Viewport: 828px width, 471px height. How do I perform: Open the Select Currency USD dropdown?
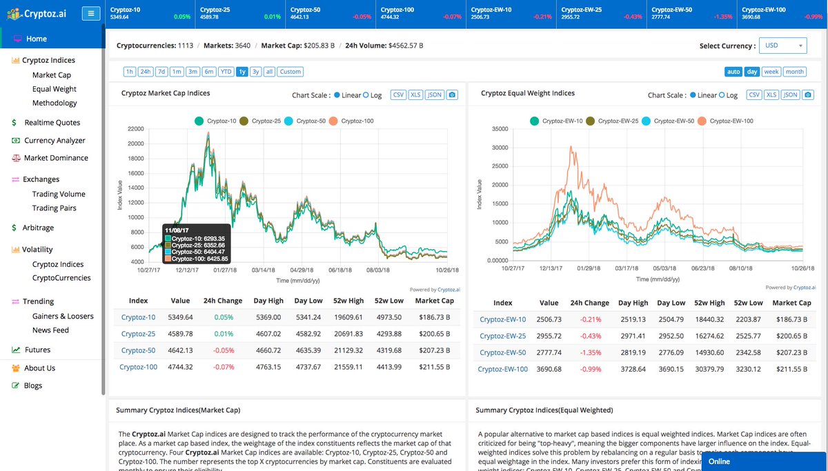pyautogui.click(x=782, y=46)
